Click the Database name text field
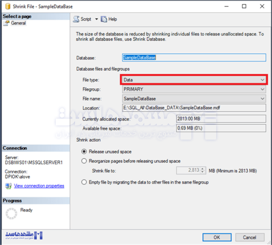This screenshot has height=245, width=272. (x=194, y=57)
